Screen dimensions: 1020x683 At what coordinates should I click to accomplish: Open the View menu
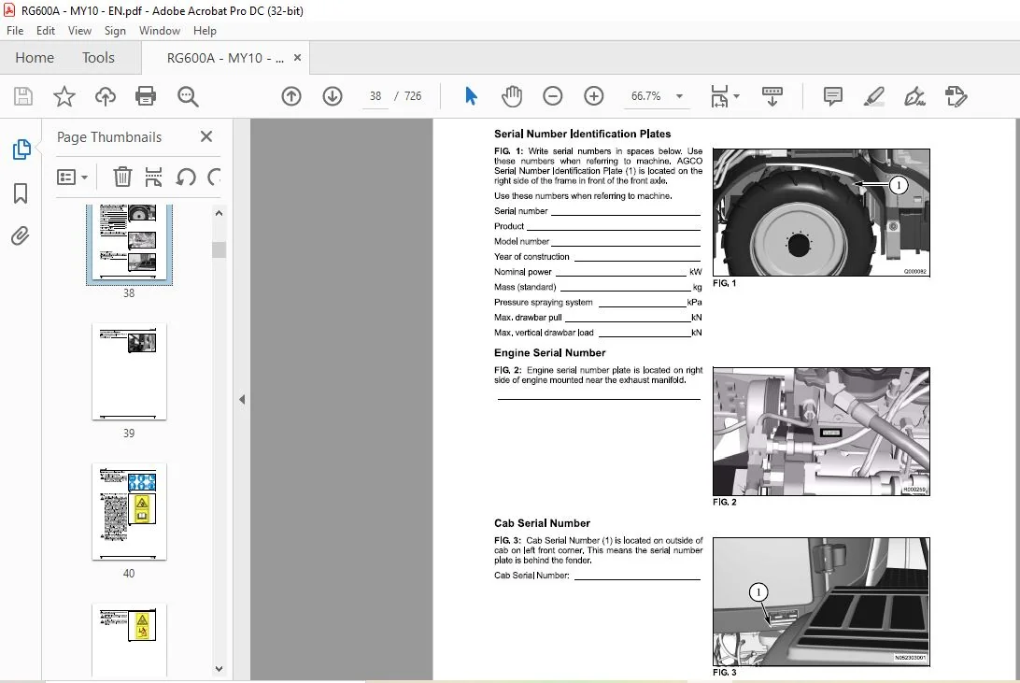click(x=79, y=31)
